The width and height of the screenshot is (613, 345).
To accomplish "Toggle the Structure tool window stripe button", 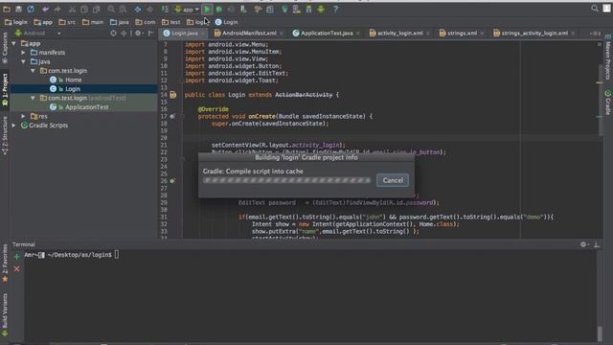I will click(x=5, y=135).
